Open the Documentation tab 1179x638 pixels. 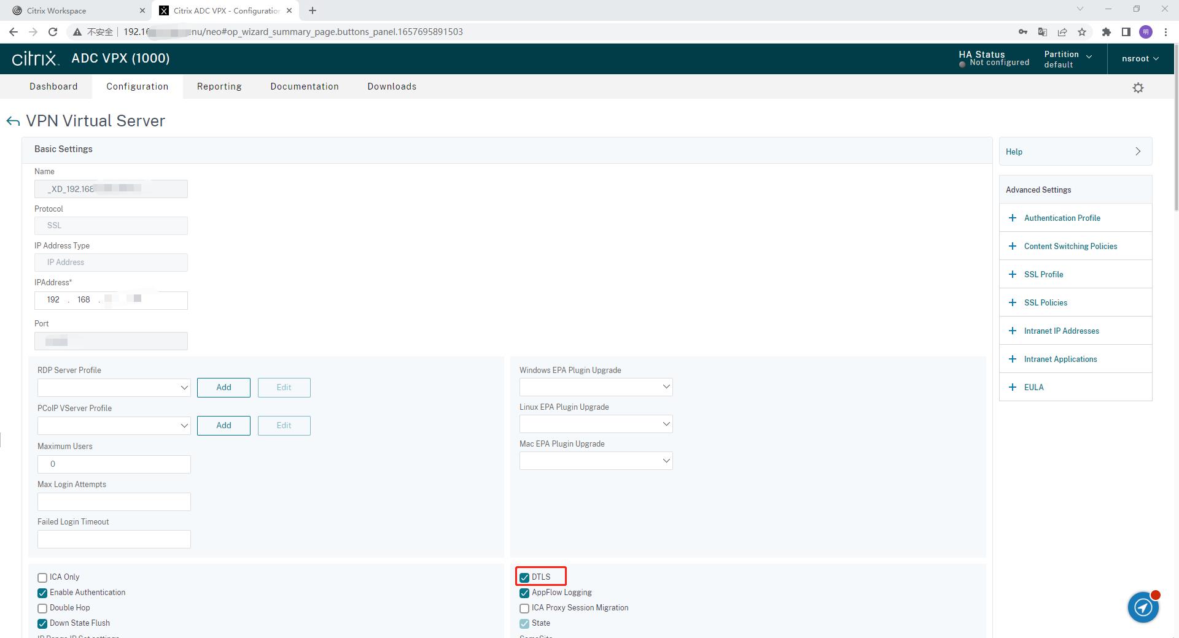tap(305, 86)
